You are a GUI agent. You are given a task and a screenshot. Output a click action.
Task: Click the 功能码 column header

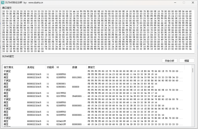tap(51, 67)
